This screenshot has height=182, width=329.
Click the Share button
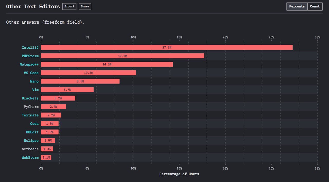pos(85,6)
